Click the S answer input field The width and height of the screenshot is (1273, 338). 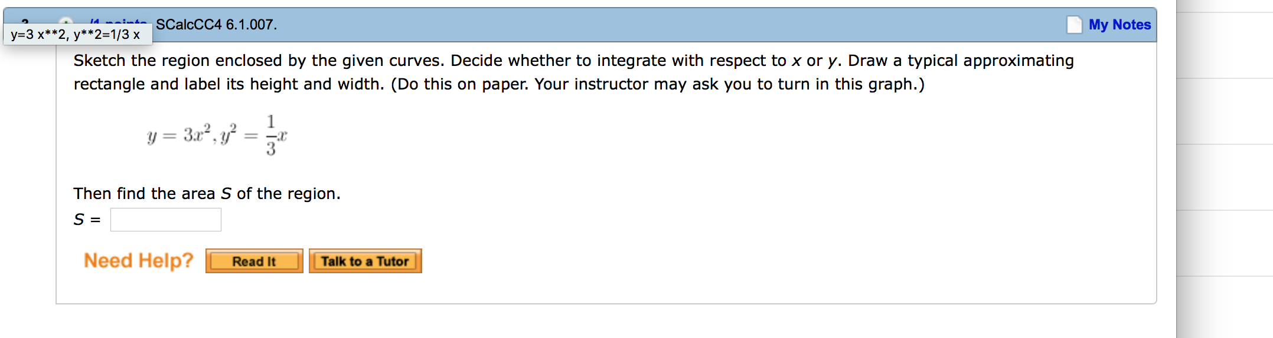coord(166,220)
